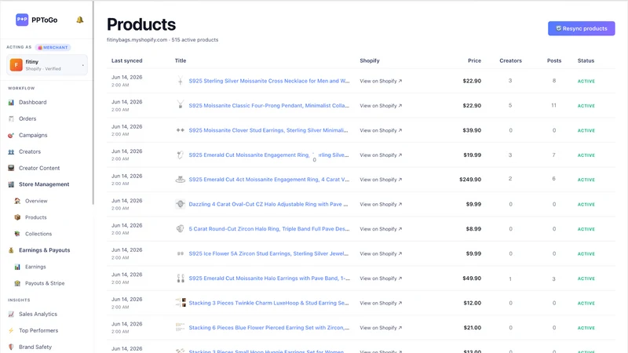
Task: Click the Price column header
Action: [474, 61]
